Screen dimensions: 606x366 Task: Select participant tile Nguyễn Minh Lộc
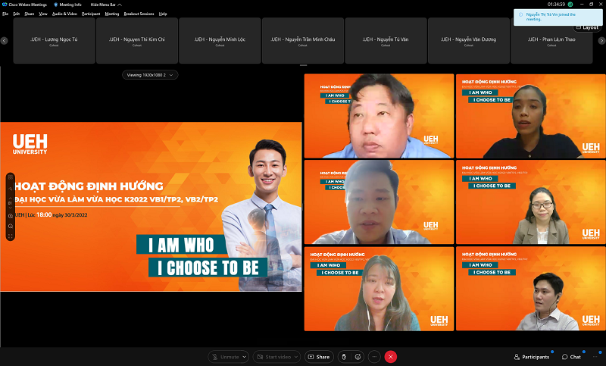pyautogui.click(x=220, y=41)
